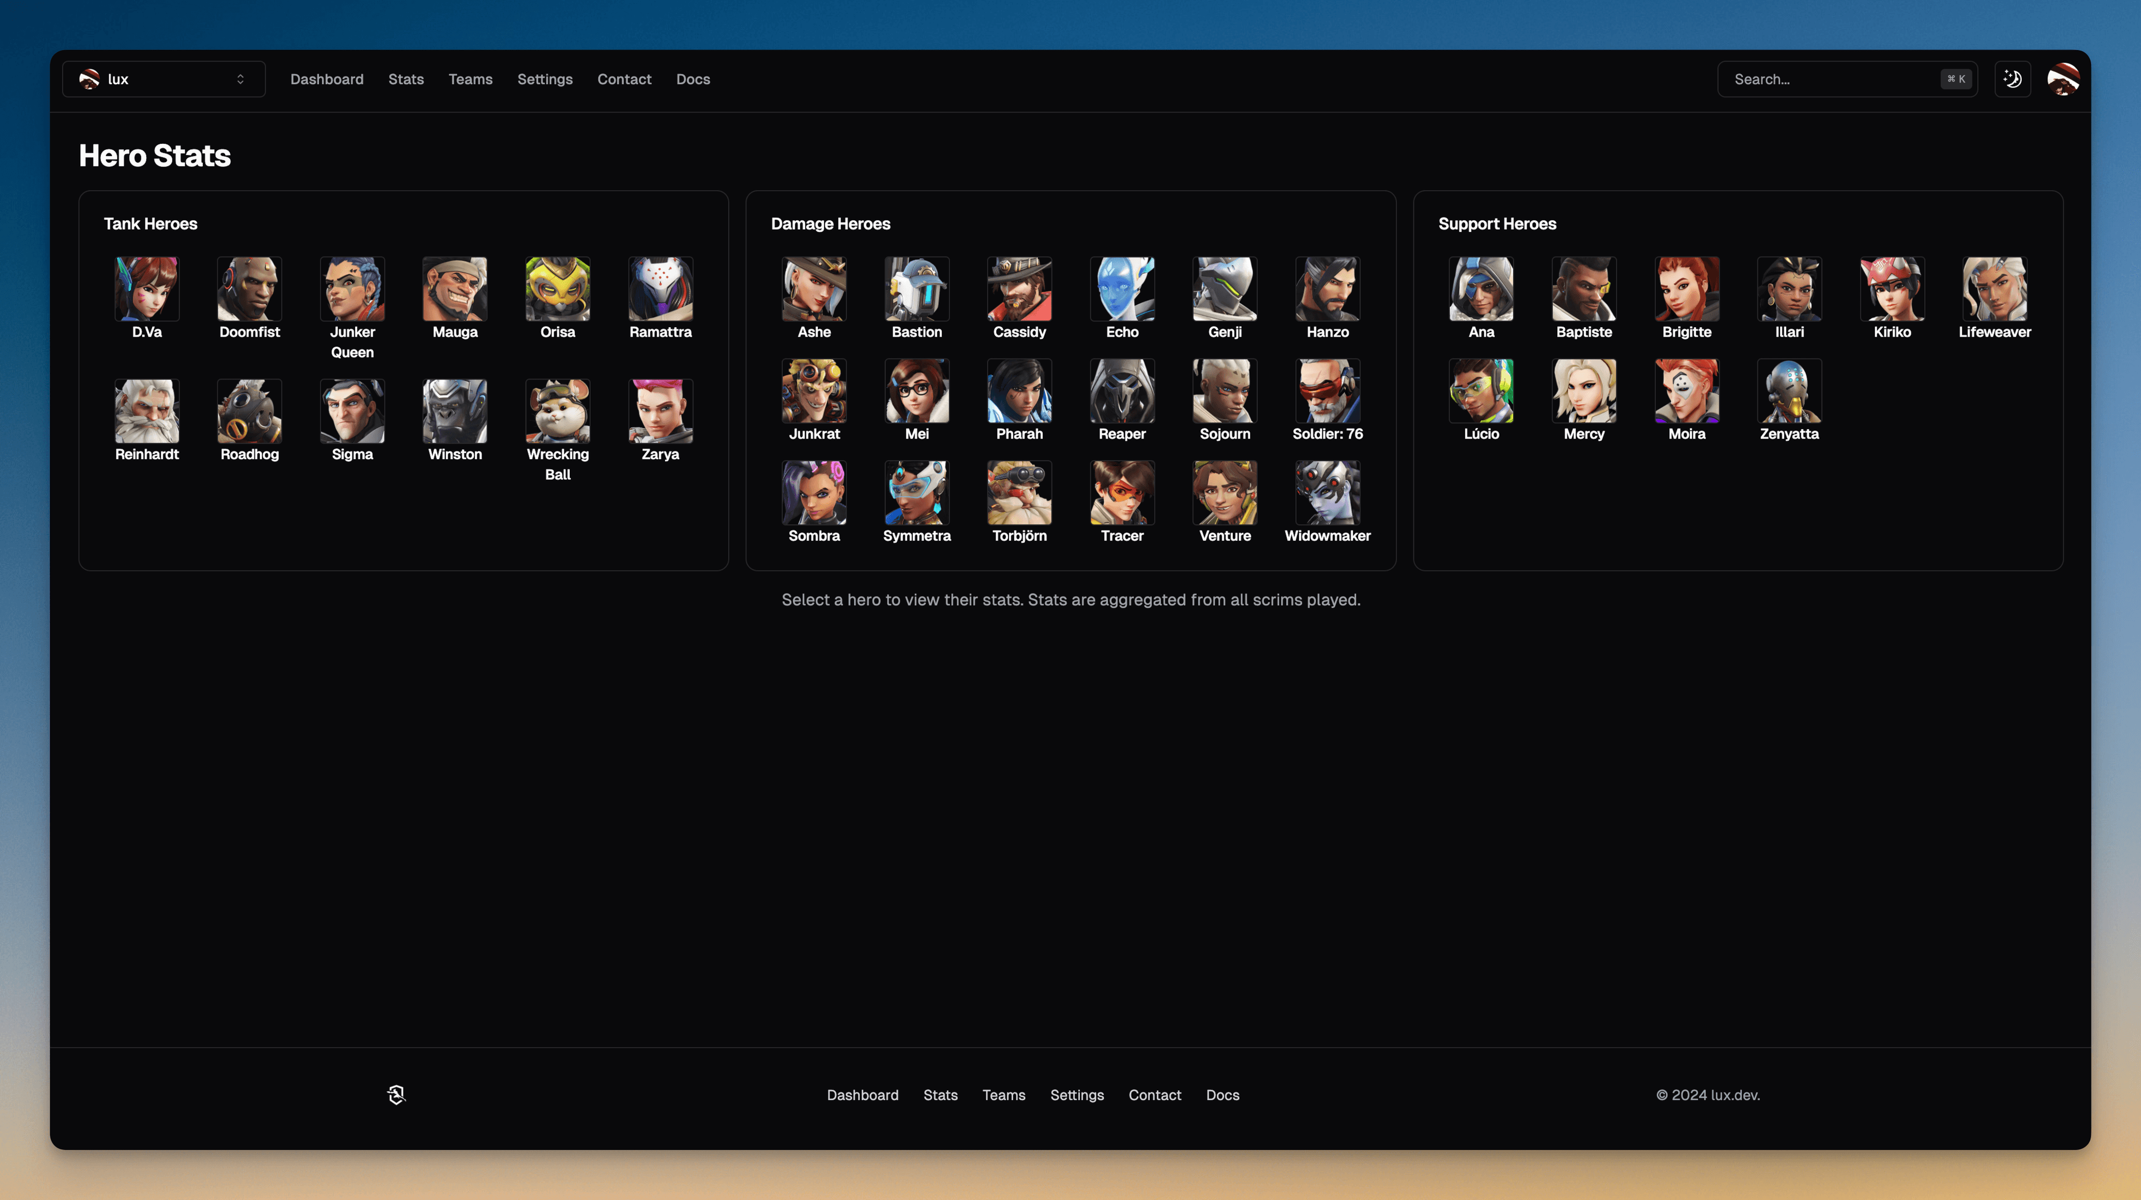Click the footer Stats link
The image size is (2141, 1200).
[x=940, y=1095]
